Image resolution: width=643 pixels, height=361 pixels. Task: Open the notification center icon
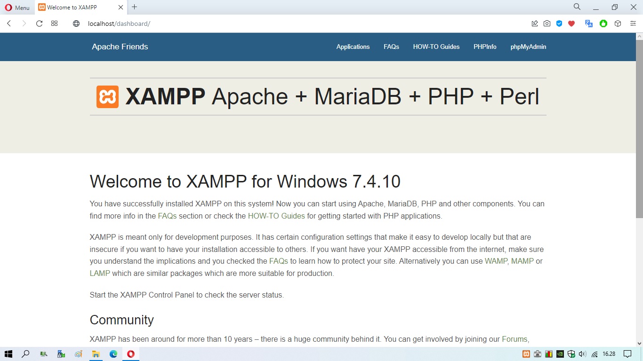pos(627,354)
